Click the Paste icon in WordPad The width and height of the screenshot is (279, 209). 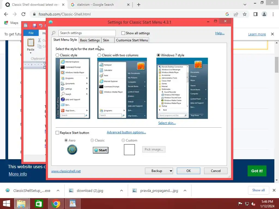pyautogui.click(x=31, y=42)
